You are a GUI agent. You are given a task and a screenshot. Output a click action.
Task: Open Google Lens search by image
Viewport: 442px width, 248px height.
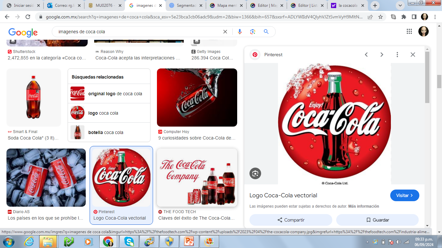pyautogui.click(x=252, y=31)
